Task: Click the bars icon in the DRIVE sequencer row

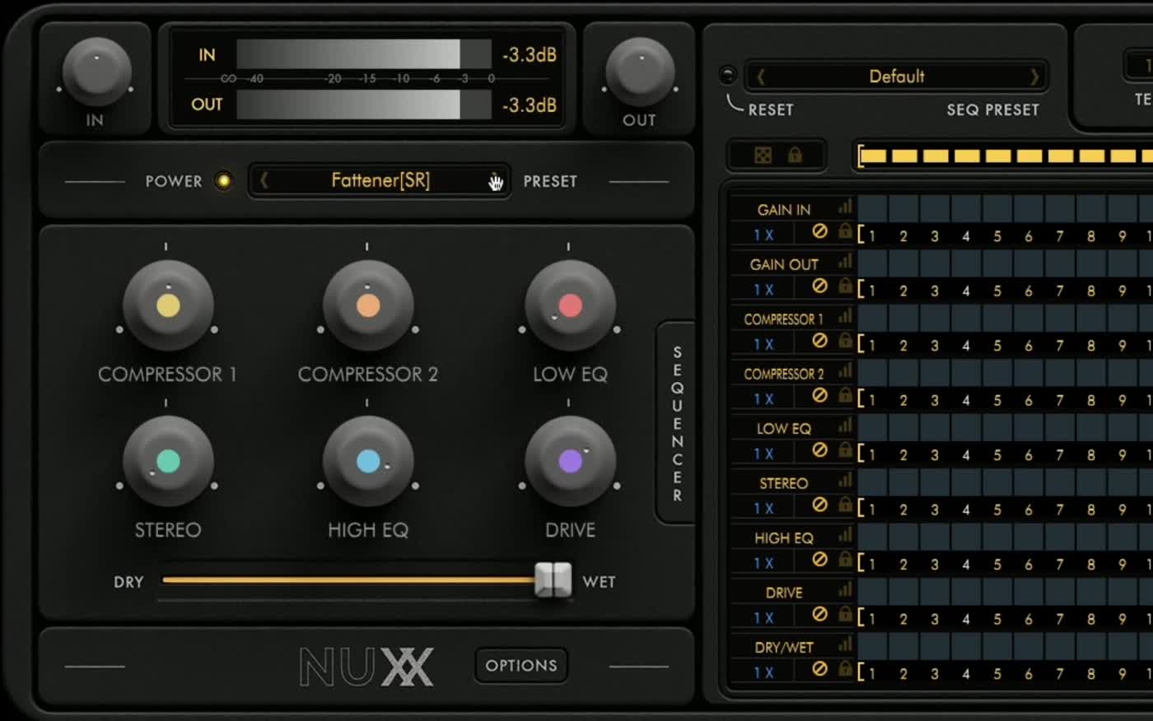Action: click(x=845, y=590)
